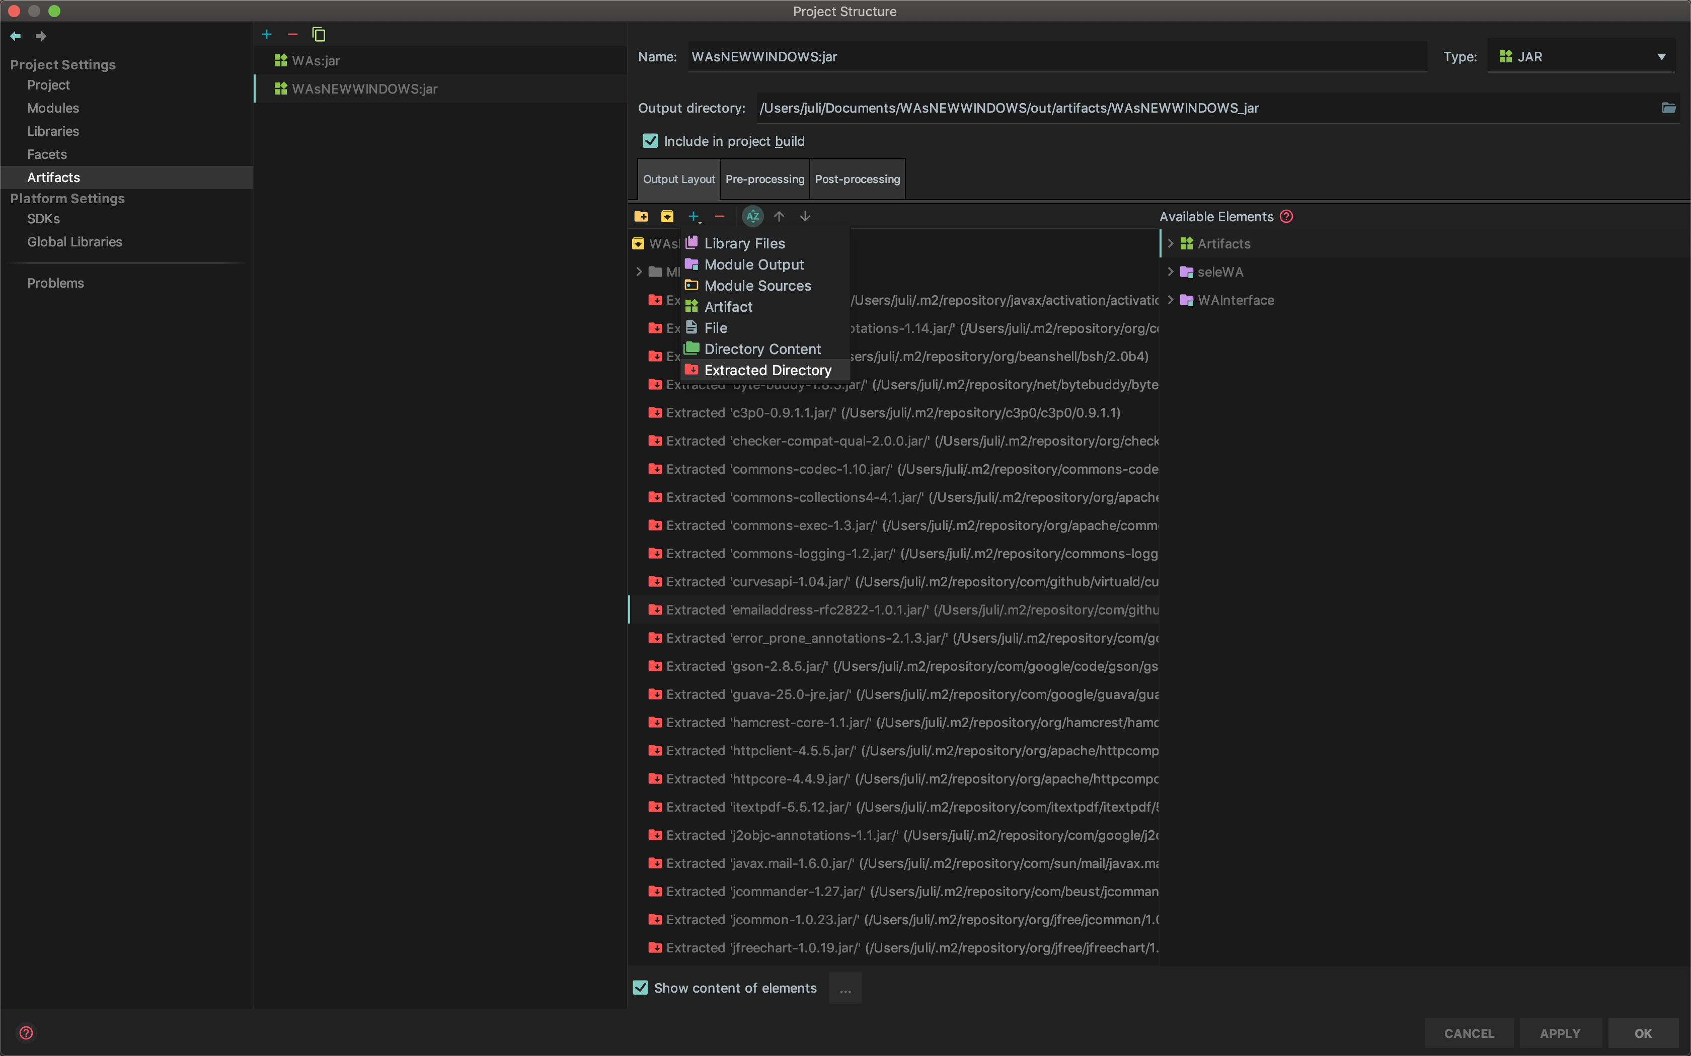The height and width of the screenshot is (1056, 1691).
Task: Move the selected element up with the arrow
Action: pyautogui.click(x=779, y=217)
